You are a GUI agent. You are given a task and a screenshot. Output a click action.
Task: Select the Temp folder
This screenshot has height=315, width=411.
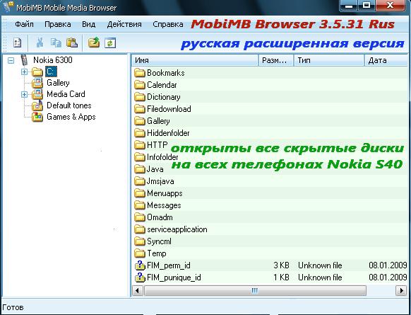[x=157, y=253]
